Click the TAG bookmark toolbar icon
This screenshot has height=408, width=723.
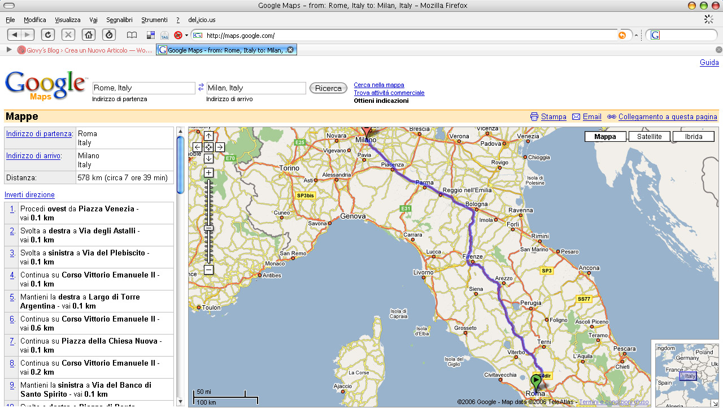coord(164,35)
